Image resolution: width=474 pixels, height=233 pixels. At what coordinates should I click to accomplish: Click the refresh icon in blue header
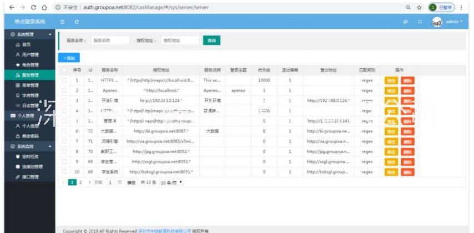[77, 22]
